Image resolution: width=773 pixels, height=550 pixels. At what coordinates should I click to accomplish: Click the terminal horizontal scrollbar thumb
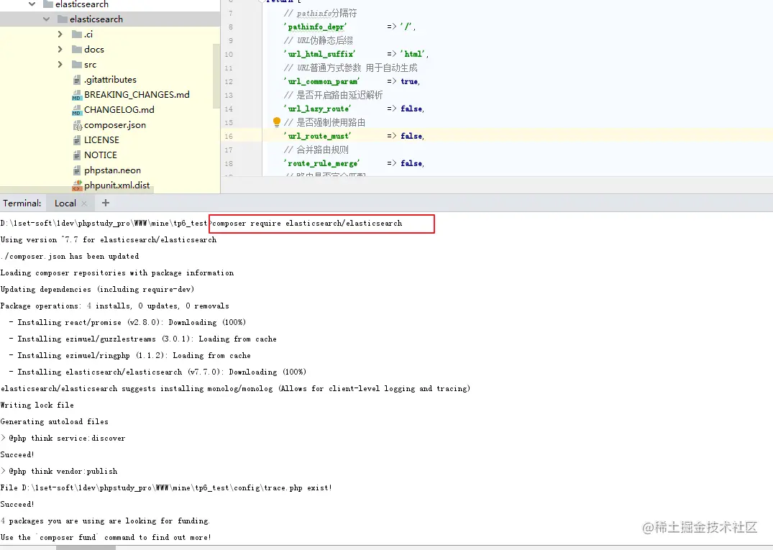(x=86, y=548)
